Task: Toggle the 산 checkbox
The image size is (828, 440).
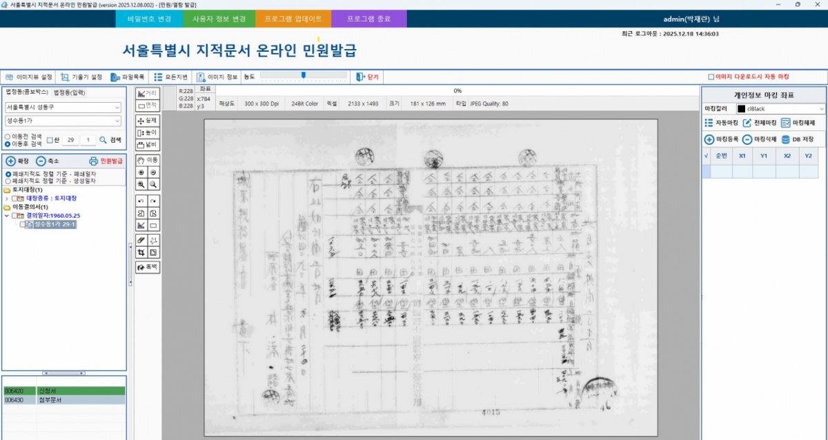Action: (x=50, y=140)
